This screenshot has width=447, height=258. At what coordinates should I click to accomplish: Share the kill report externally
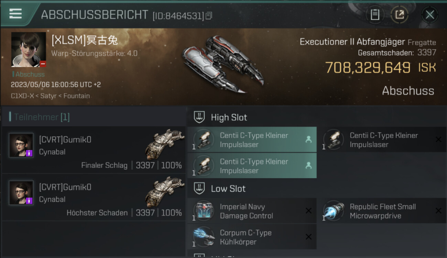click(x=400, y=15)
